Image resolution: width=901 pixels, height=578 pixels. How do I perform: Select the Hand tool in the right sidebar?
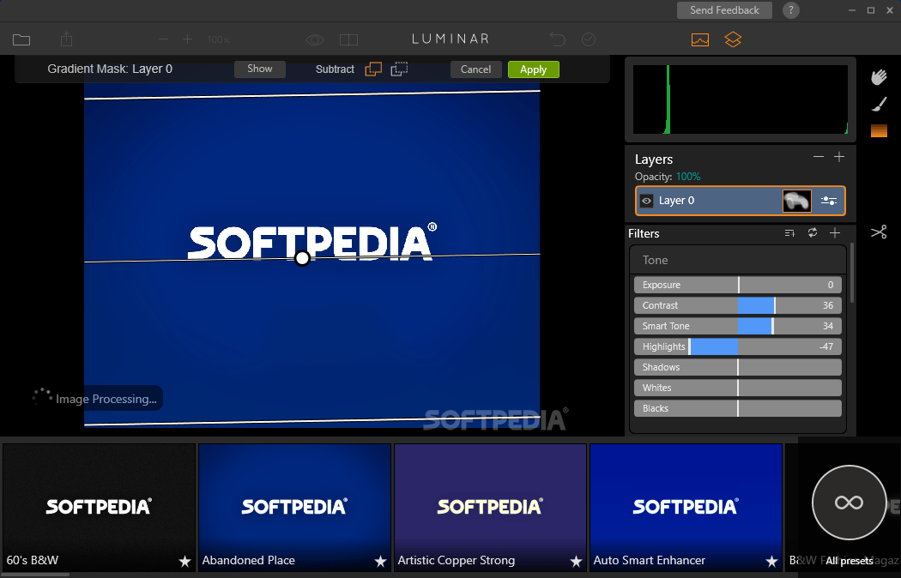(x=879, y=76)
